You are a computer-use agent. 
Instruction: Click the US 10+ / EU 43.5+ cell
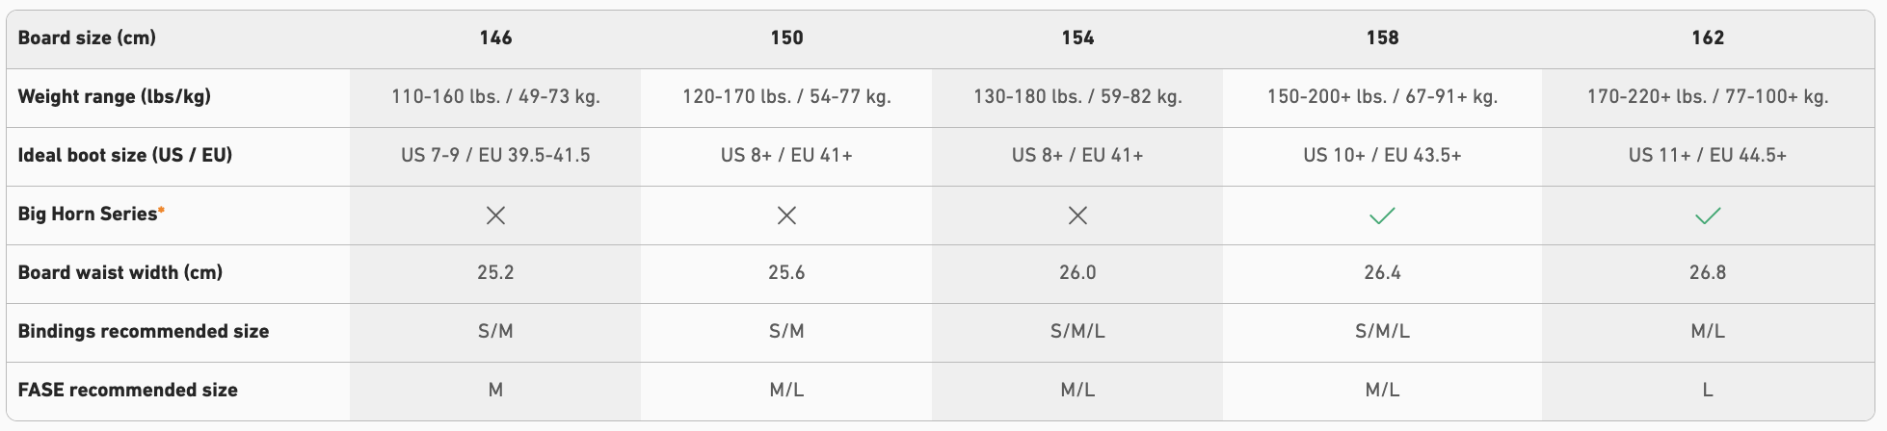(1382, 155)
